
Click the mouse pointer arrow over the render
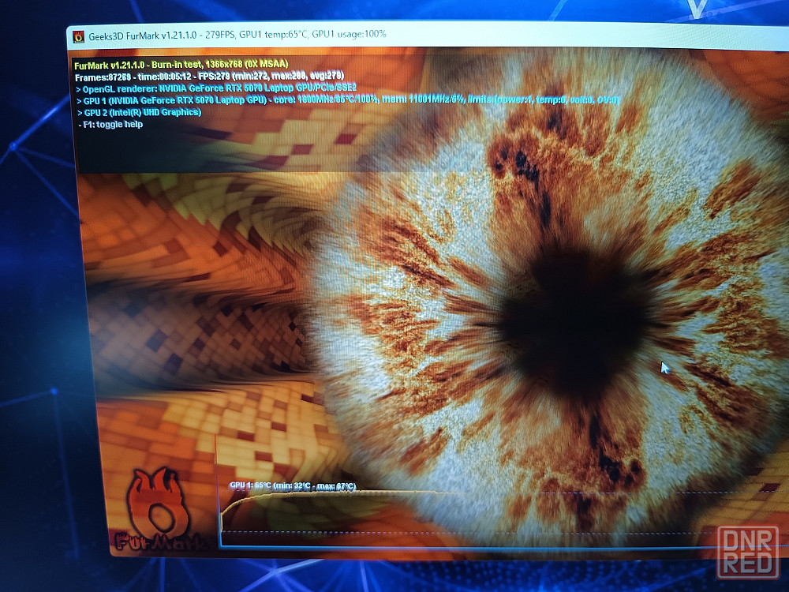point(665,367)
